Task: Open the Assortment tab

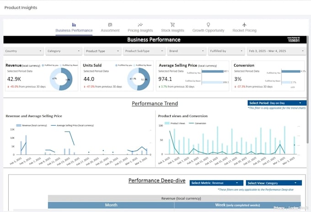Action: pos(110,28)
